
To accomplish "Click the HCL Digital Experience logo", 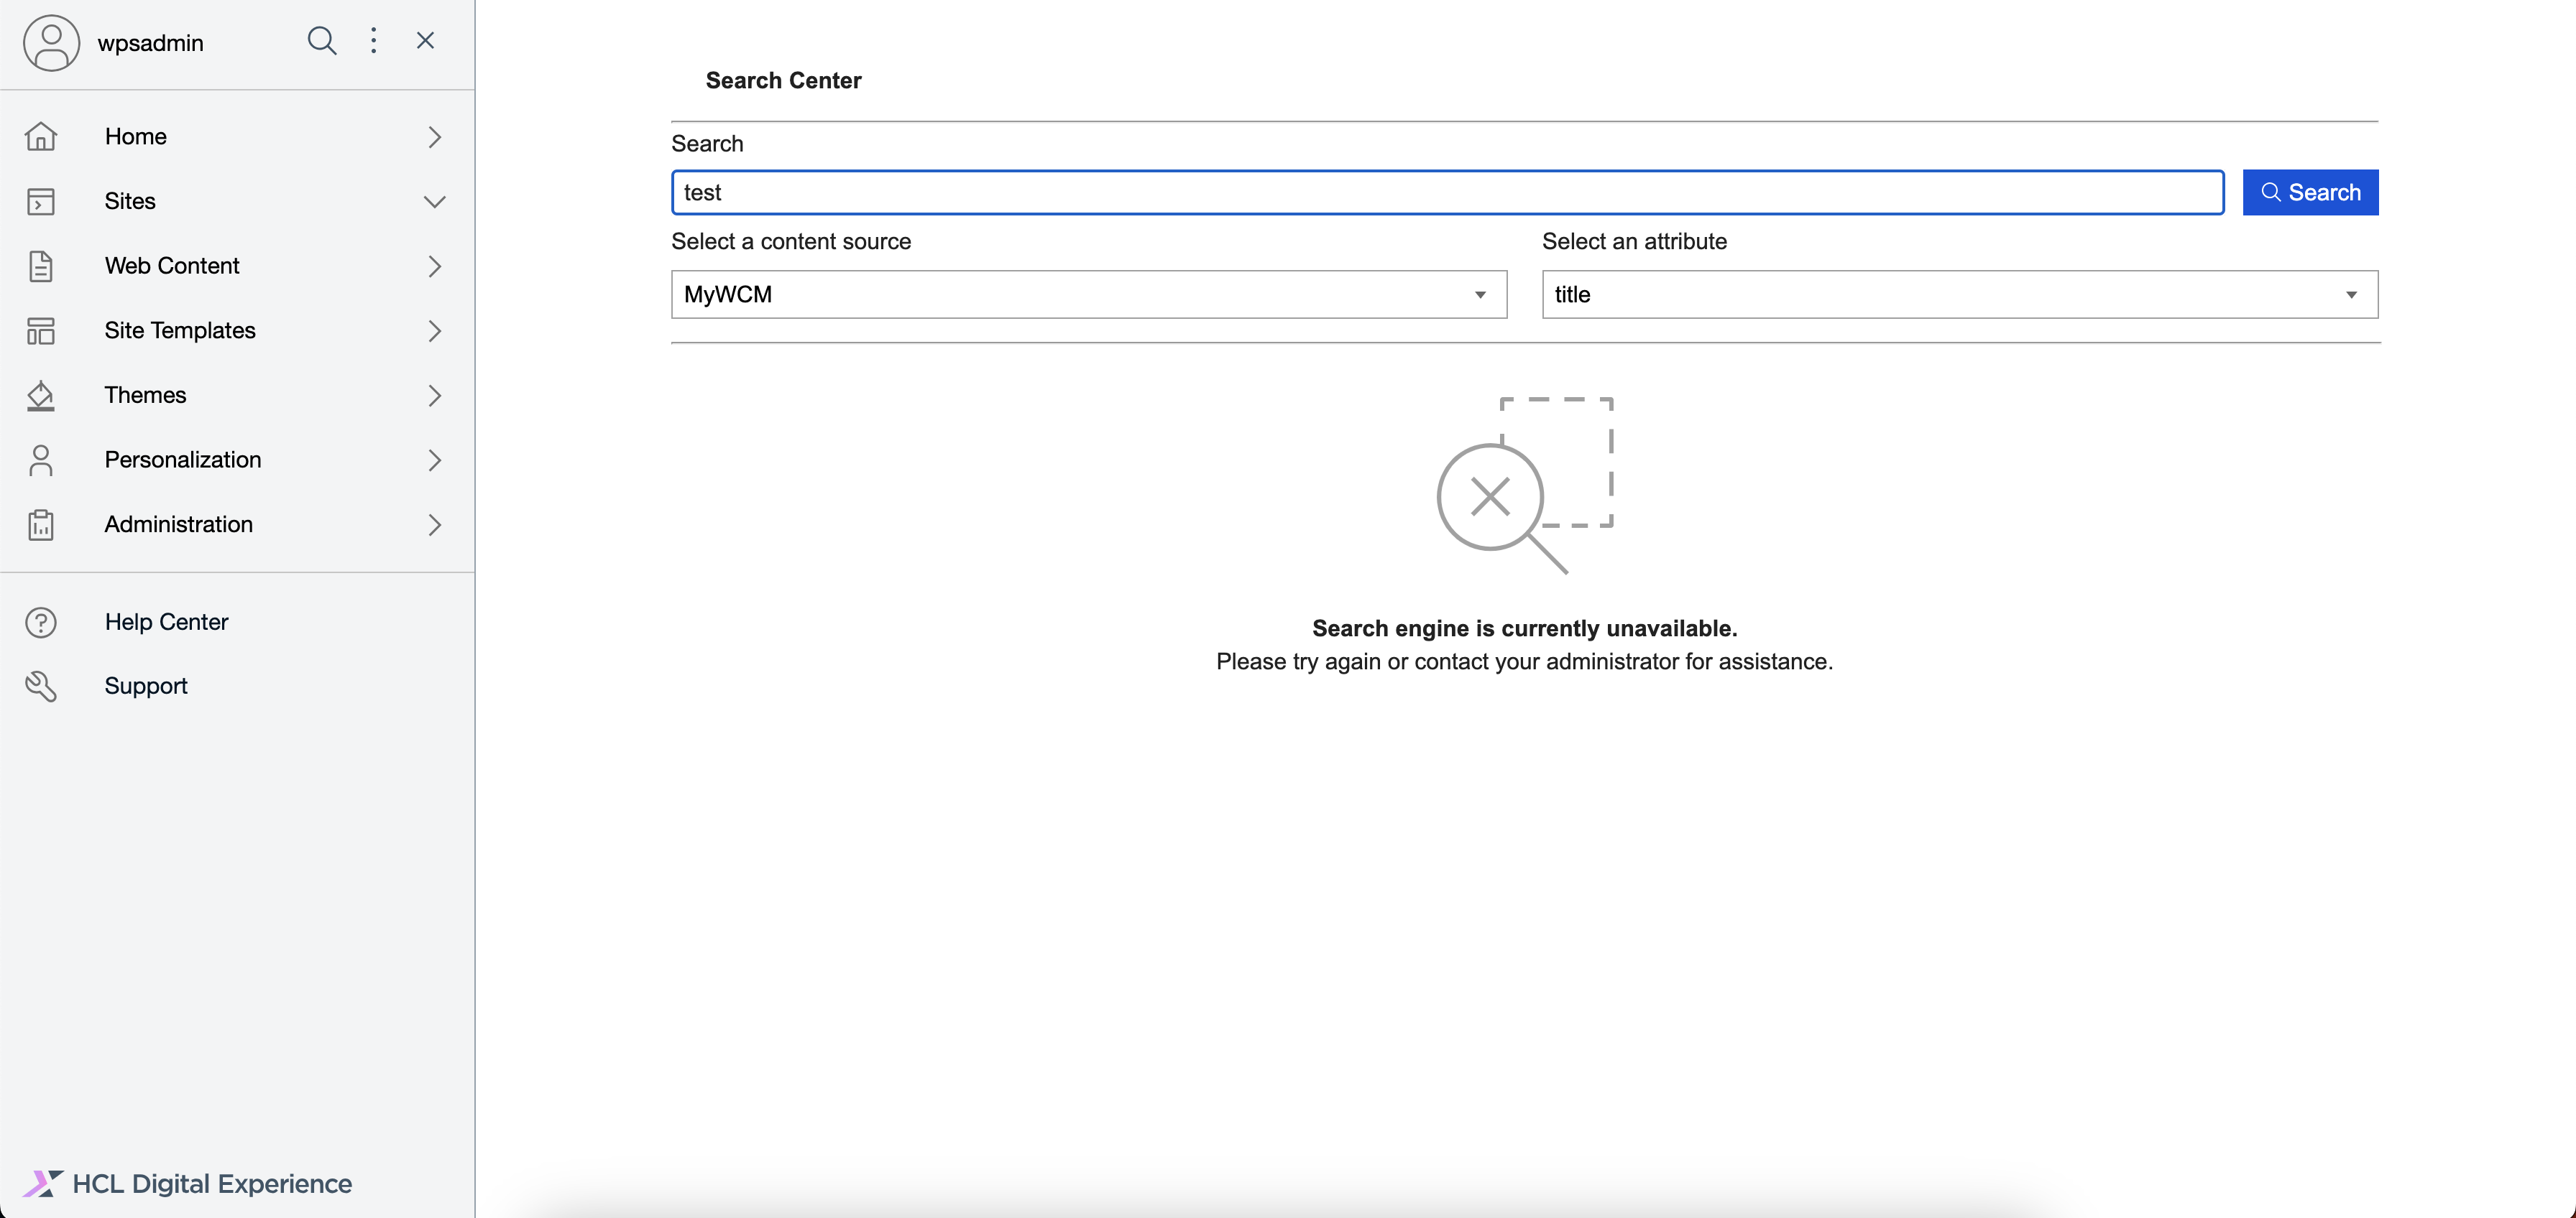I will [188, 1184].
